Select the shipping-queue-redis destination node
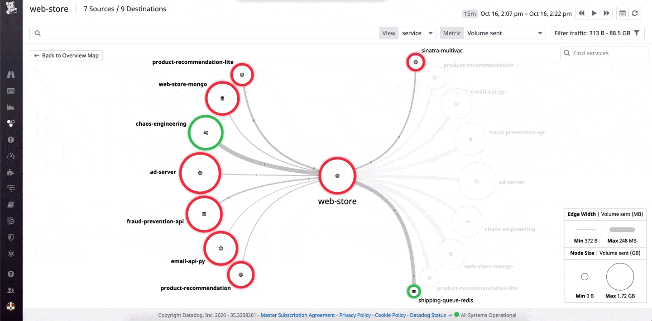 (413, 292)
